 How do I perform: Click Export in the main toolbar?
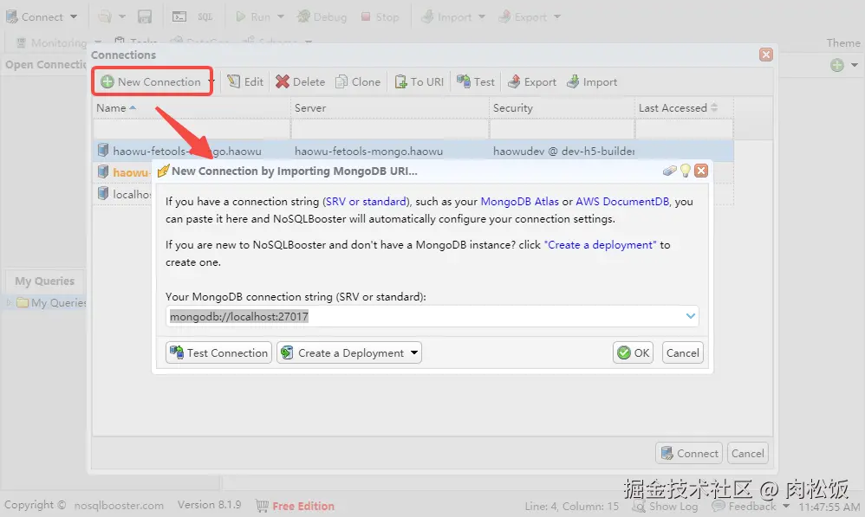coord(522,17)
